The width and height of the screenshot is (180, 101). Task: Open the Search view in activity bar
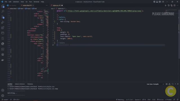[3, 11]
